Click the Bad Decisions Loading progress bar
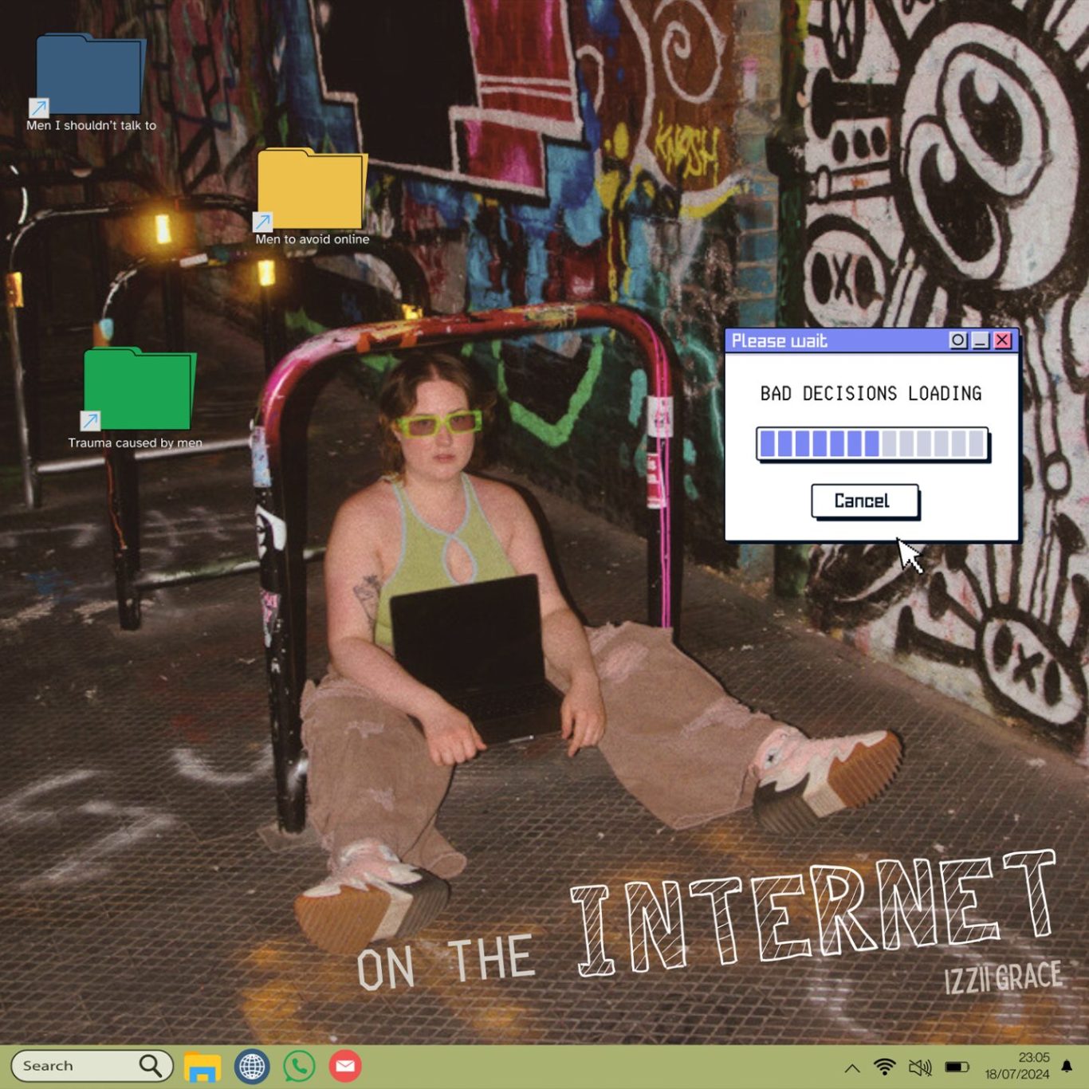The height and width of the screenshot is (1089, 1089). pyautogui.click(x=872, y=444)
